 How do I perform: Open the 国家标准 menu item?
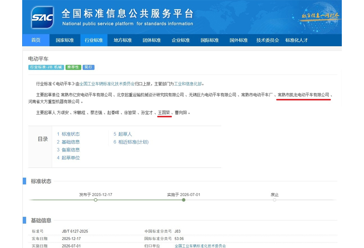[x=65, y=40]
